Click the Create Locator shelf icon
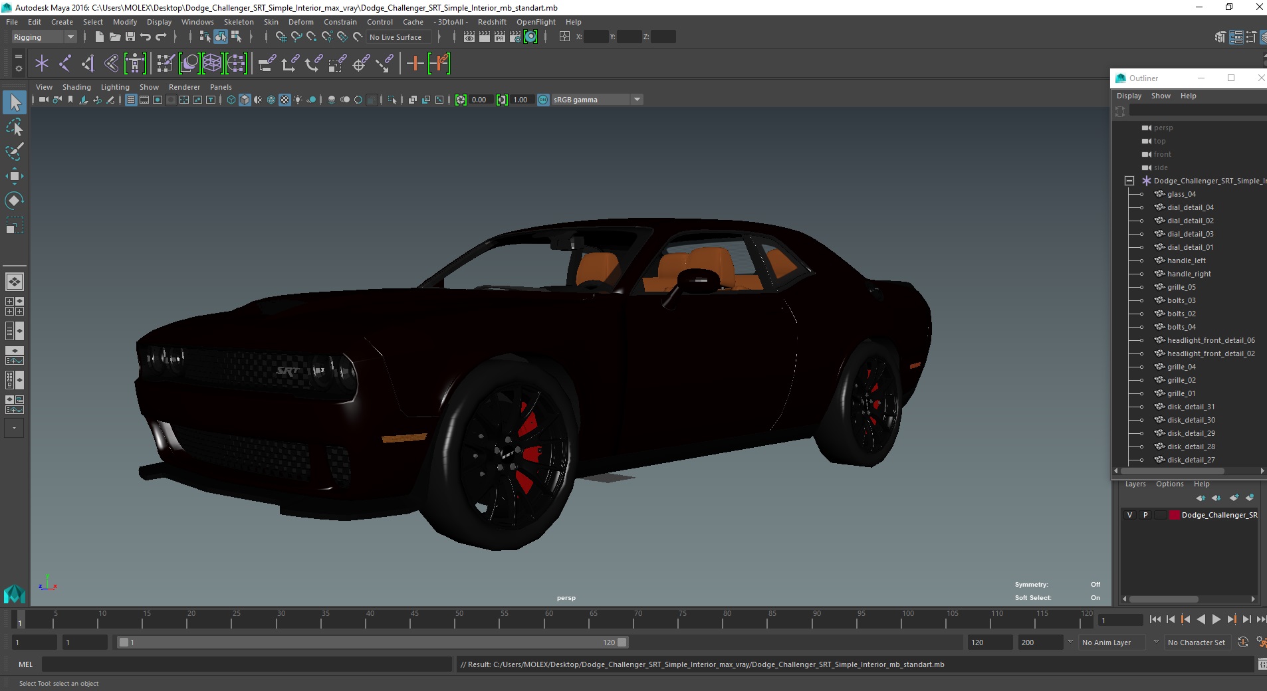Viewport: 1267px width, 691px height. (42, 63)
